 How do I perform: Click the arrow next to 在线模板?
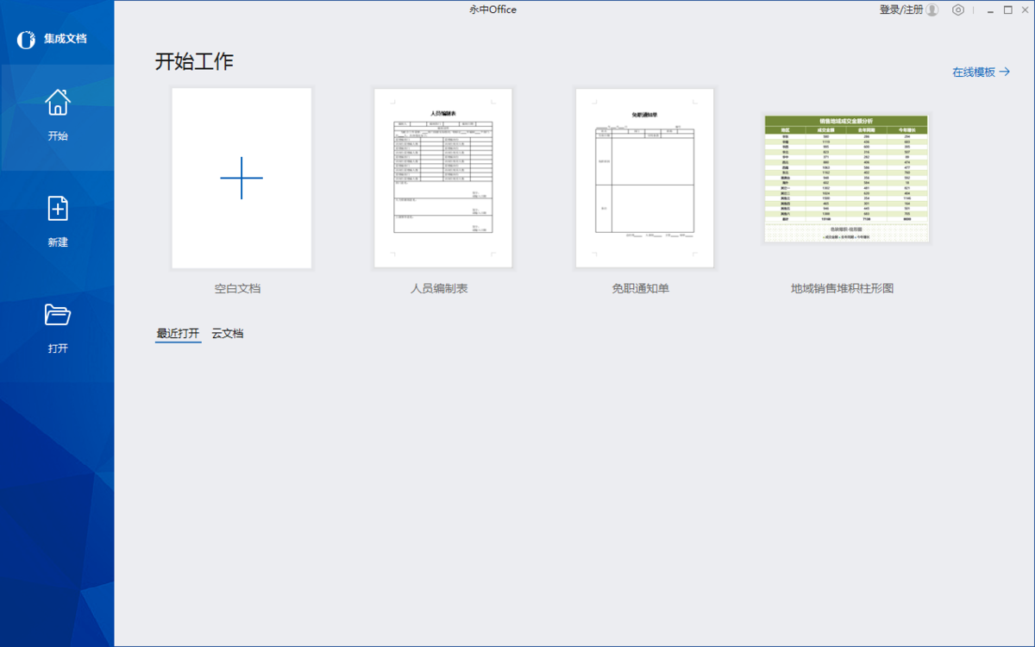1004,72
